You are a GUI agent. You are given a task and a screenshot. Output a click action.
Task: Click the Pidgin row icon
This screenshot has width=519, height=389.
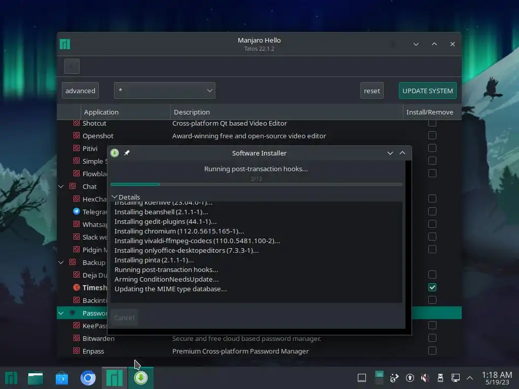coord(77,249)
